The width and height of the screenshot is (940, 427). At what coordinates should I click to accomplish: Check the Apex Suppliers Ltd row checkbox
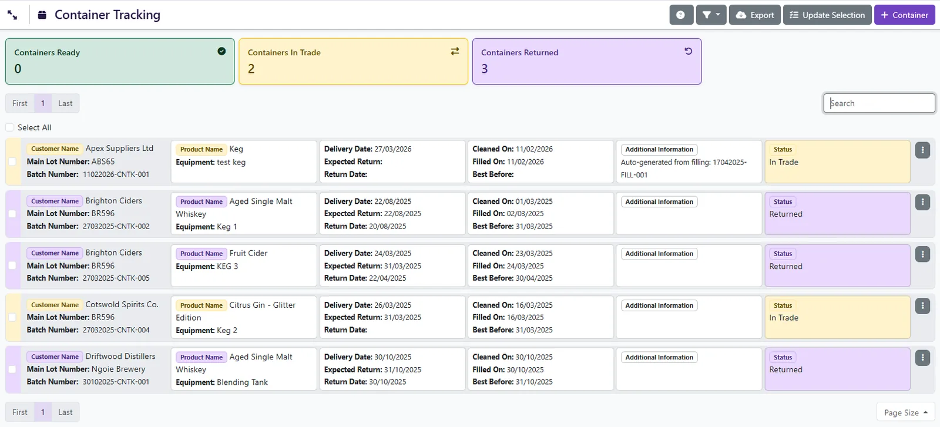[x=12, y=162]
